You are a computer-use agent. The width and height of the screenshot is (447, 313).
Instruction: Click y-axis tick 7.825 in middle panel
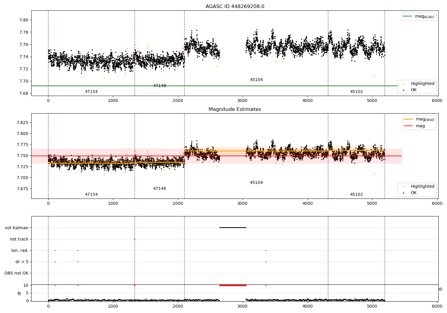pos(23,123)
